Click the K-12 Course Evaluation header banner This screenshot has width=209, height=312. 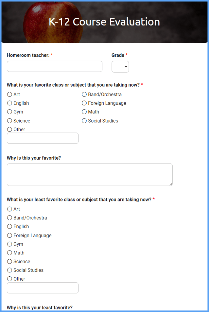coord(104,22)
